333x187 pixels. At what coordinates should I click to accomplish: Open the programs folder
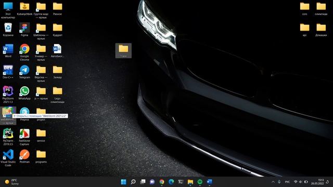pos(41,156)
